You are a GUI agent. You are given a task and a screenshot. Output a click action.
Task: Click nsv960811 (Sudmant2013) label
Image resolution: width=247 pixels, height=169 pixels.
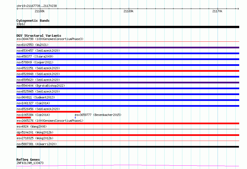pos(36,97)
